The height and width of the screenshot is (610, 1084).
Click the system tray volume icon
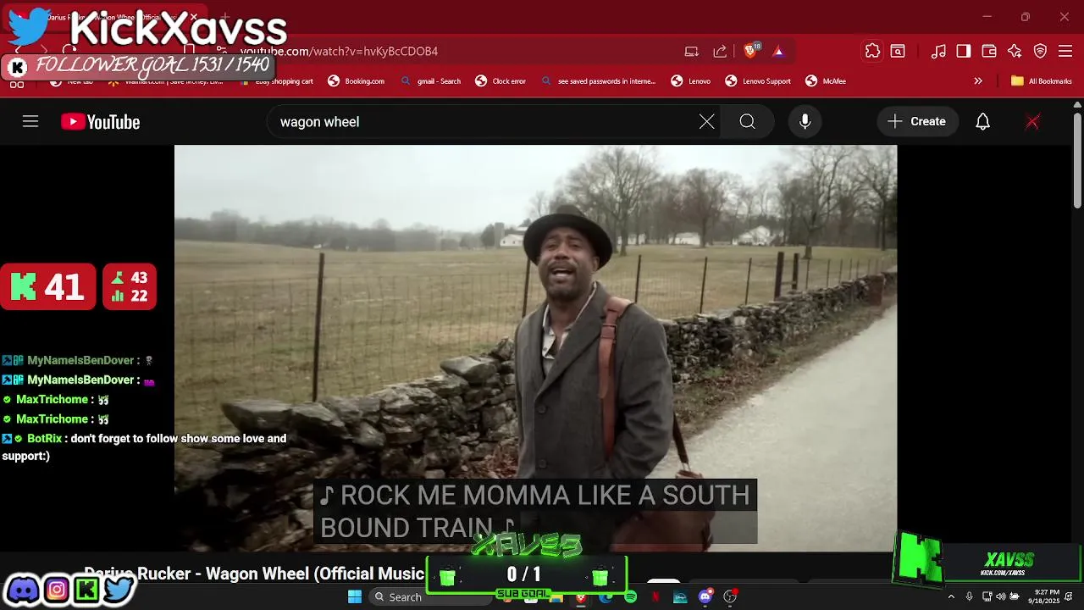[1001, 597]
